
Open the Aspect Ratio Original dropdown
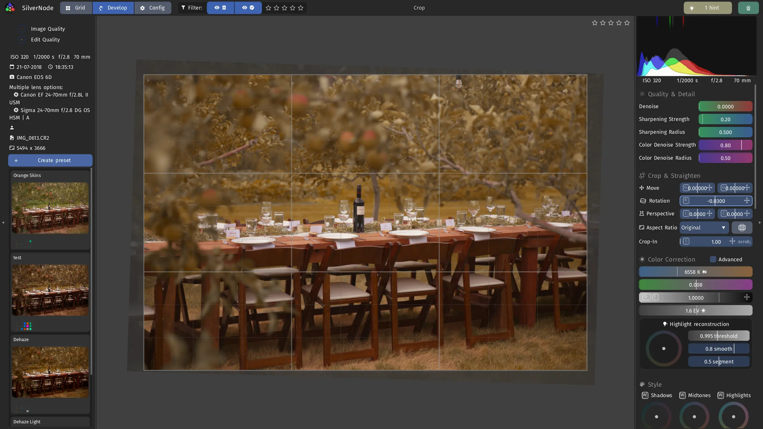[x=704, y=228]
